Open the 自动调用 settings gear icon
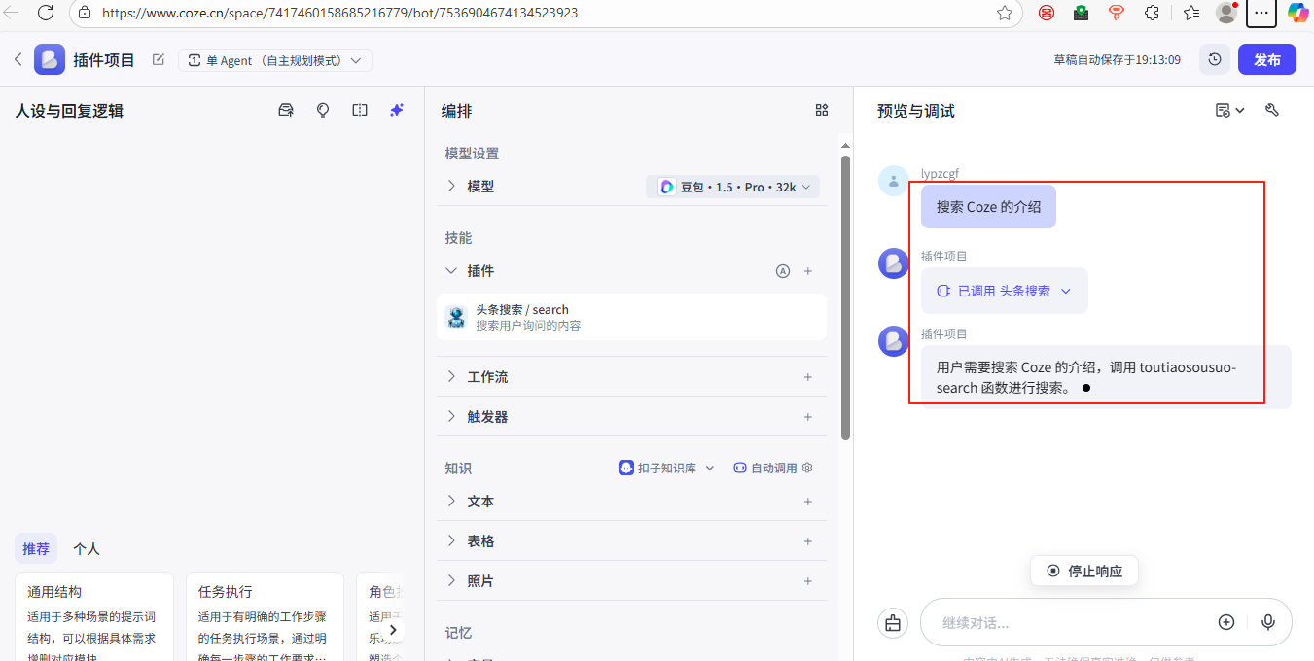 807,468
